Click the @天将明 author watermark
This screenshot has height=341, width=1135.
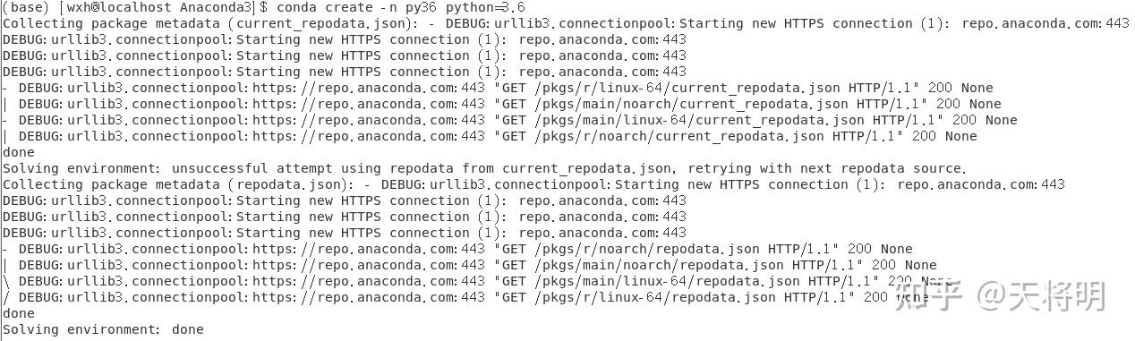pos(1041,295)
